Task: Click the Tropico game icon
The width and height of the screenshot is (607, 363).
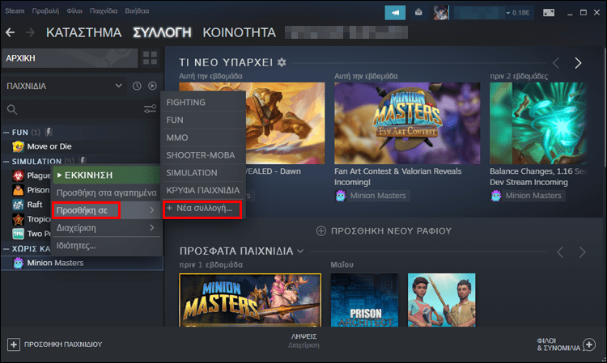Action: coord(18,219)
